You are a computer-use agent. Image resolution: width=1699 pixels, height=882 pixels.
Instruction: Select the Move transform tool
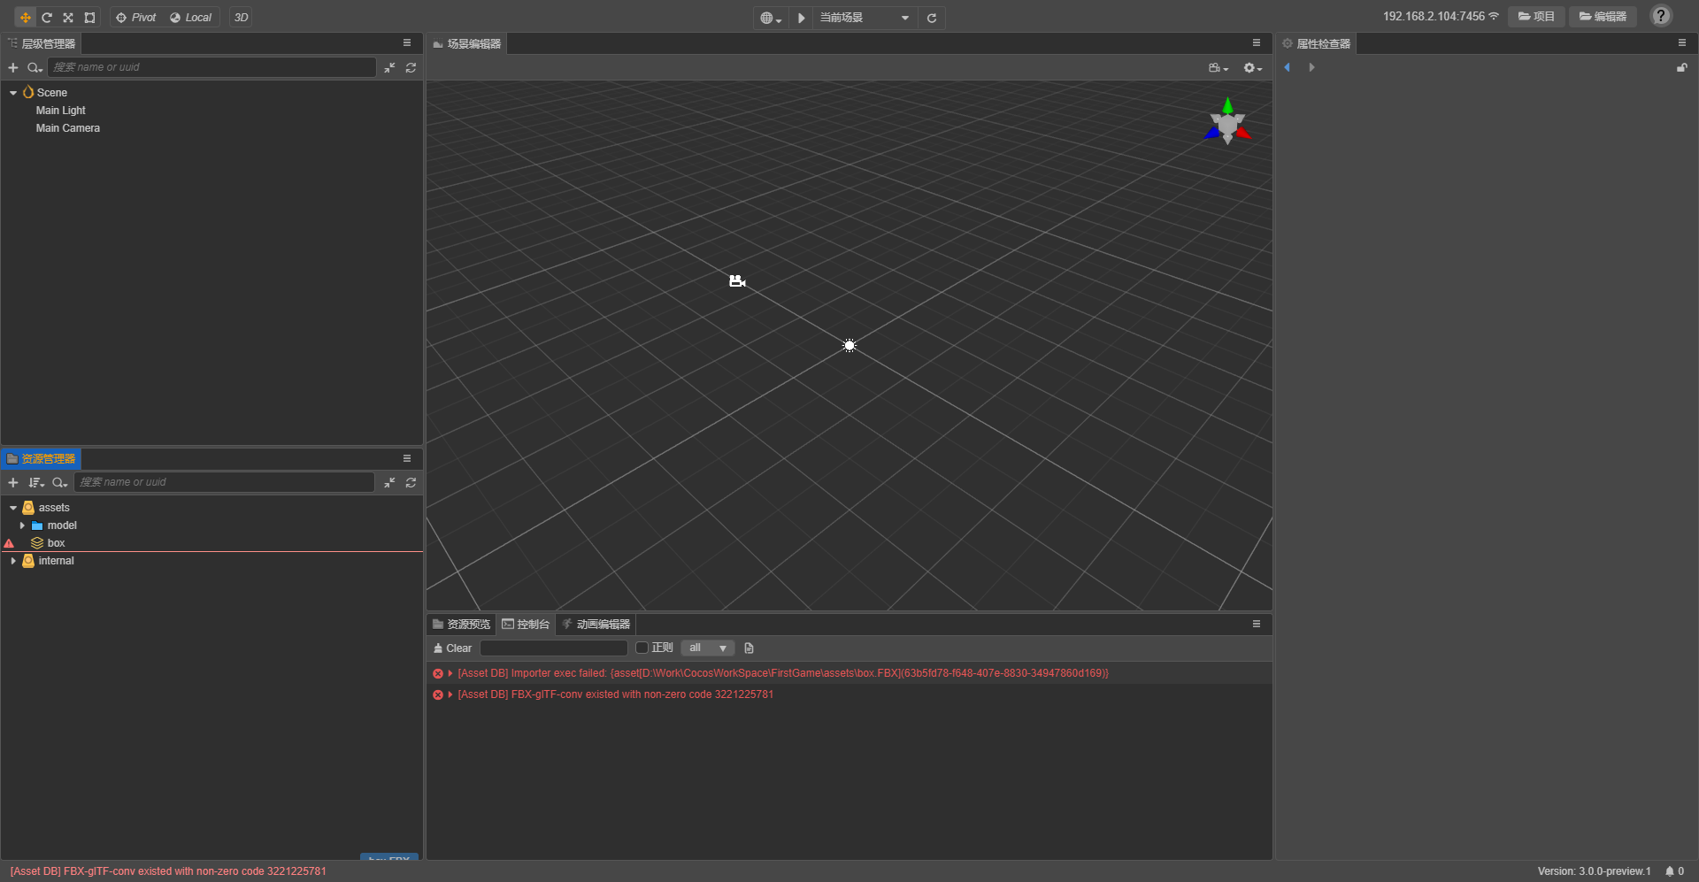(x=26, y=18)
